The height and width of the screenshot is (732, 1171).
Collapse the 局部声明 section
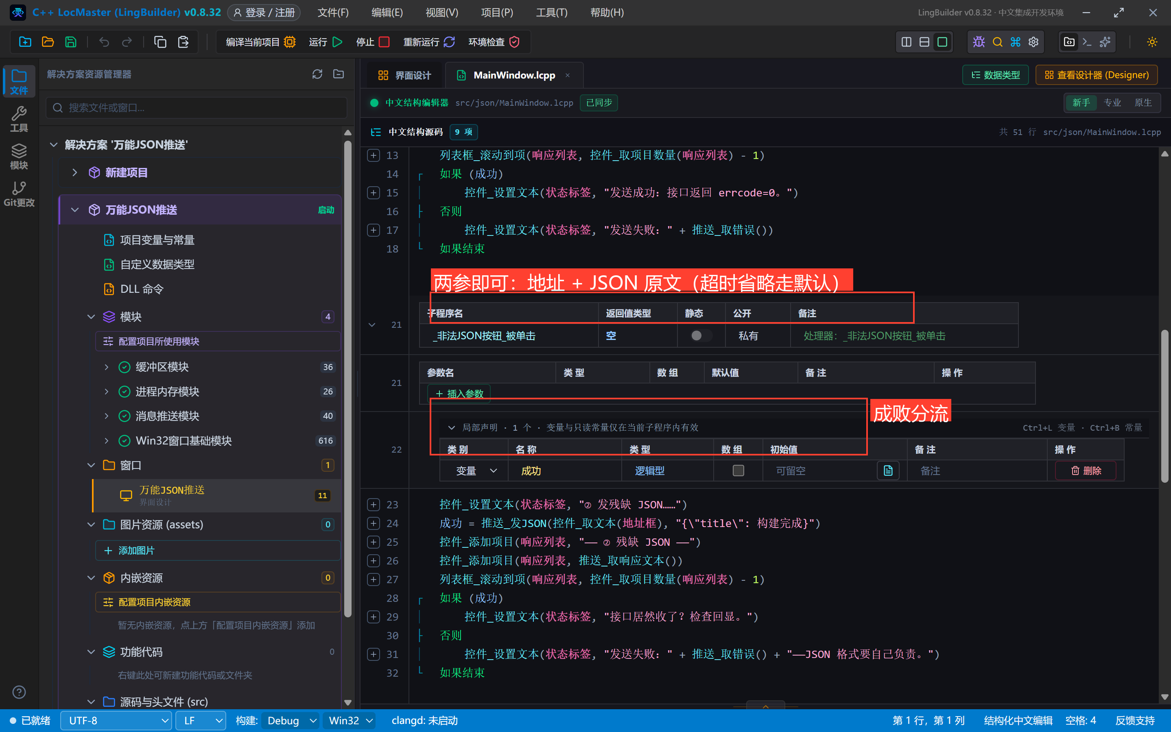point(451,427)
